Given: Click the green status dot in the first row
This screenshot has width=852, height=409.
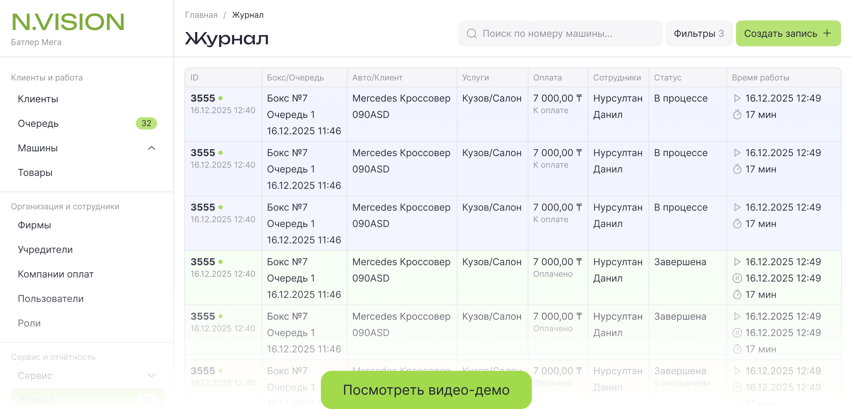Looking at the screenshot, I should 221,98.
